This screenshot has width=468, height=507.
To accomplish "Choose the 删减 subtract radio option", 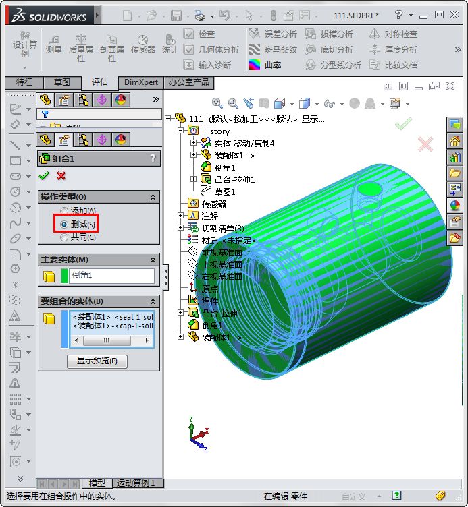I will (x=65, y=224).
